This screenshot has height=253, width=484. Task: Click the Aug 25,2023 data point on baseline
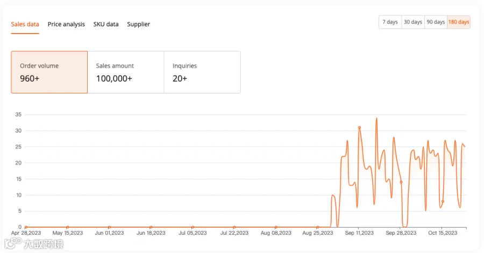coord(318,227)
